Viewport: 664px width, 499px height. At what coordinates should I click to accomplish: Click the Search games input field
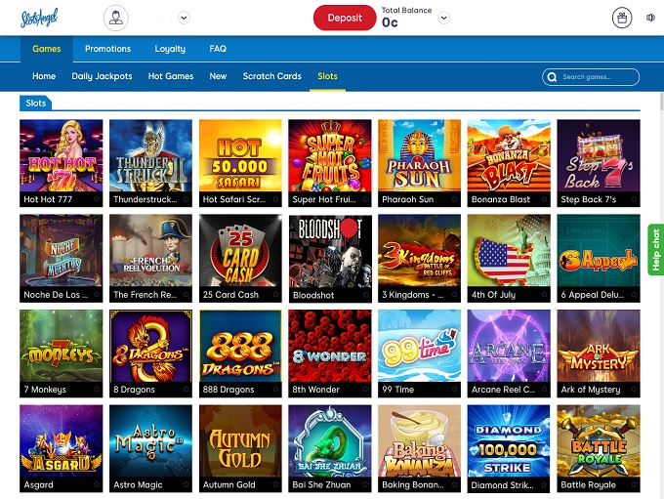coord(598,76)
